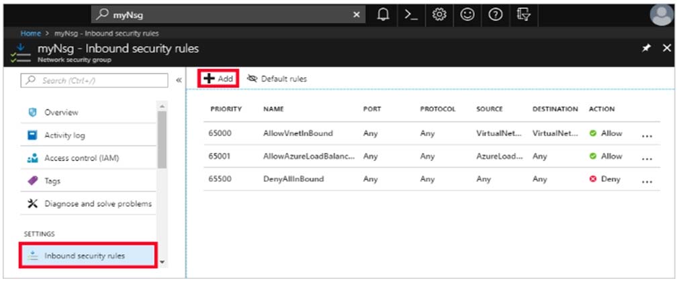Click AzureLoad... source cell

[x=499, y=156]
